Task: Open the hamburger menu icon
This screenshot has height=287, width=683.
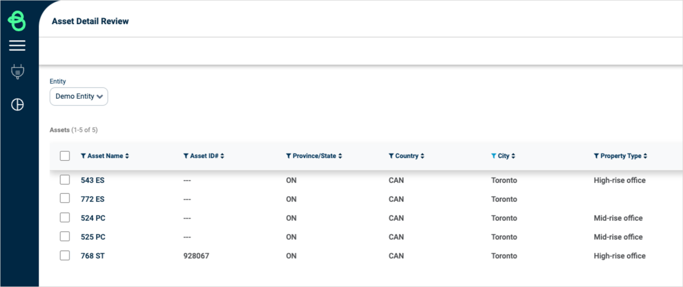Action: (17, 46)
